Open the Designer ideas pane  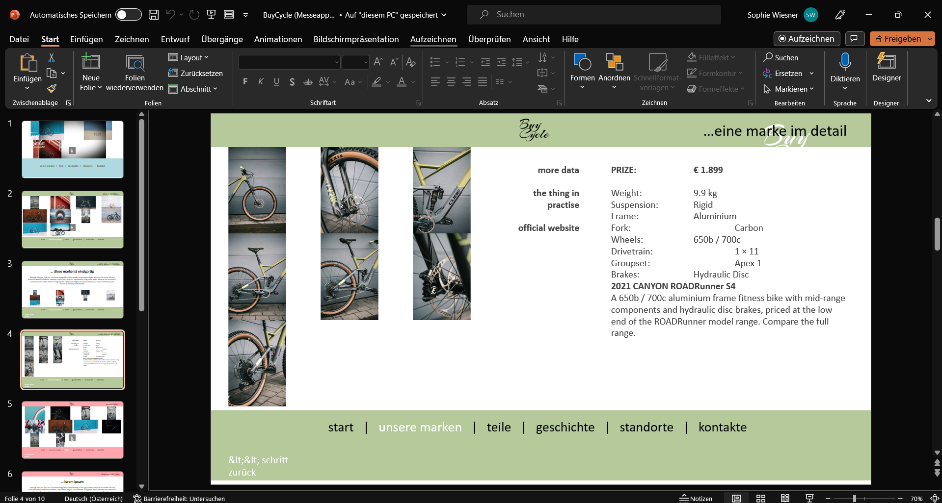click(887, 68)
